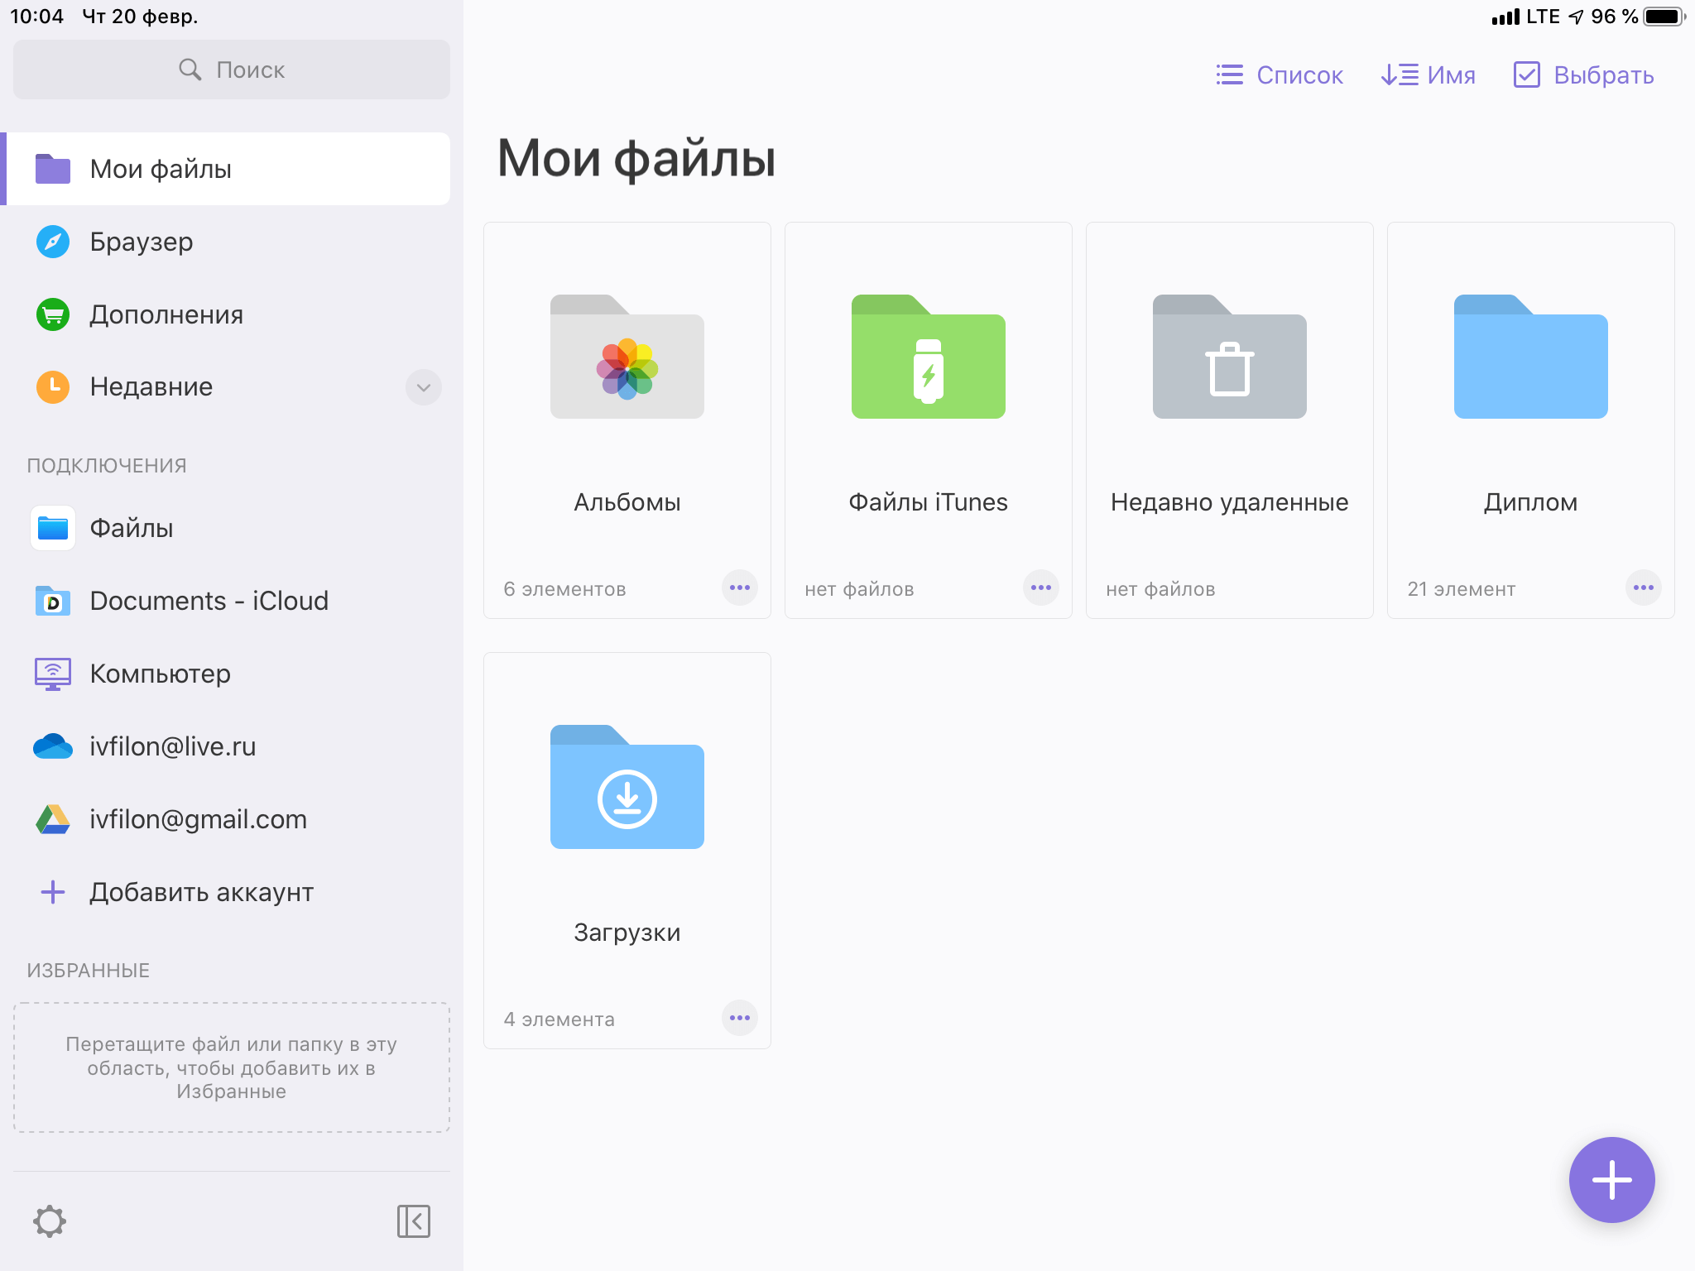Image resolution: width=1695 pixels, height=1271 pixels.
Task: Open the more options menu for Файлы iTunes
Action: [x=1041, y=588]
